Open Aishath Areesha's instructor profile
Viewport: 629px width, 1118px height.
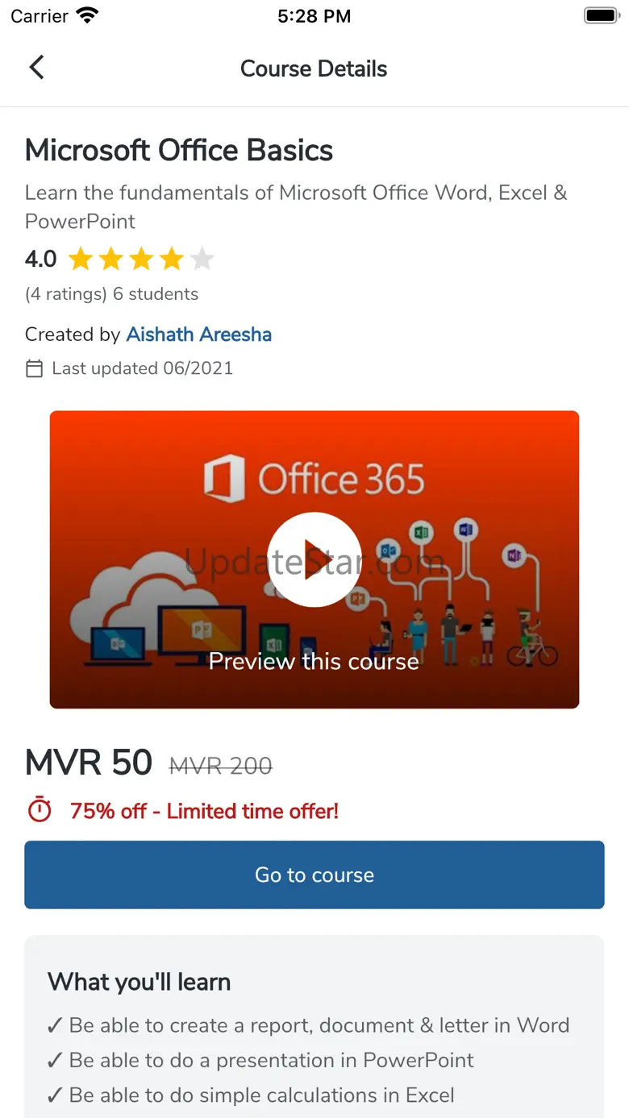click(x=199, y=335)
